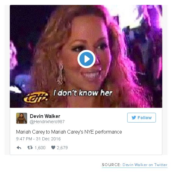Click the tweet text about Mariah Carey's NYE performance
The width and height of the screenshot is (180, 174).
(x=69, y=132)
